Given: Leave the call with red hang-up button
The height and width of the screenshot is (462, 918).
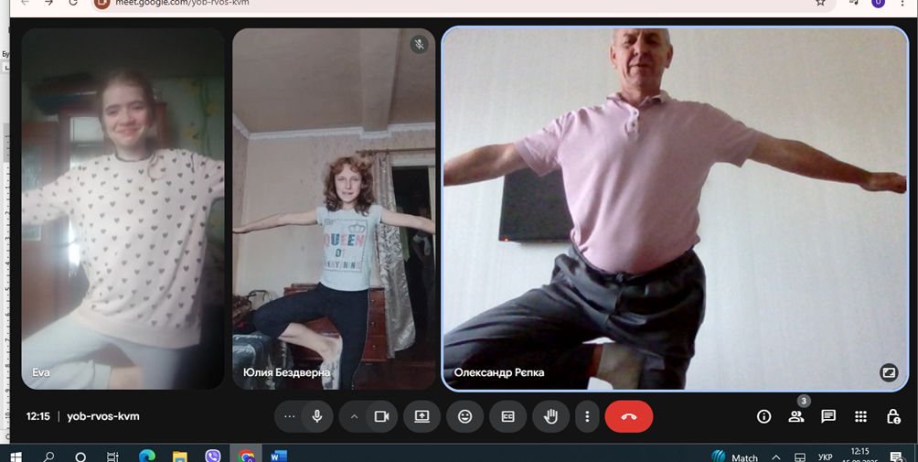Looking at the screenshot, I should (x=629, y=416).
